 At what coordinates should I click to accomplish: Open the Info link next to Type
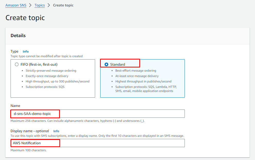[x=26, y=52]
